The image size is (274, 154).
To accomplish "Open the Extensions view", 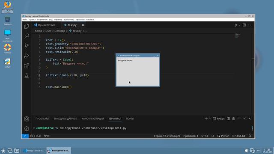I will point(27,66).
